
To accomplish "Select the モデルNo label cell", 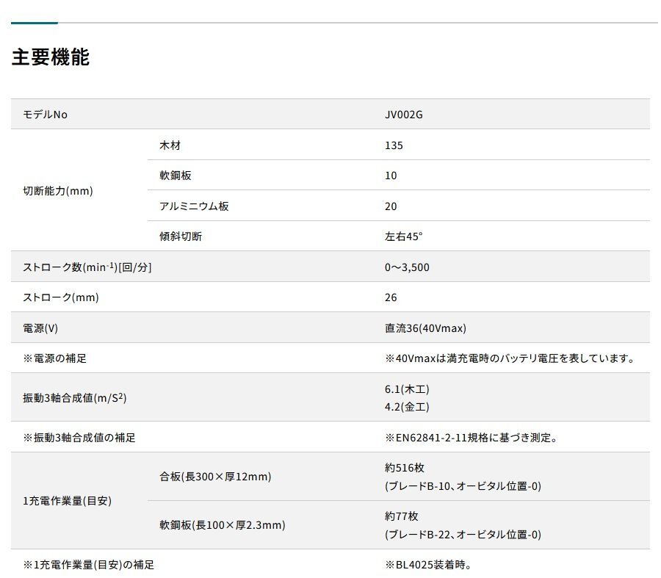I will [x=45, y=115].
